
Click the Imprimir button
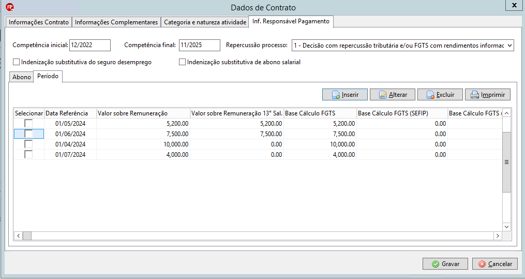(487, 95)
